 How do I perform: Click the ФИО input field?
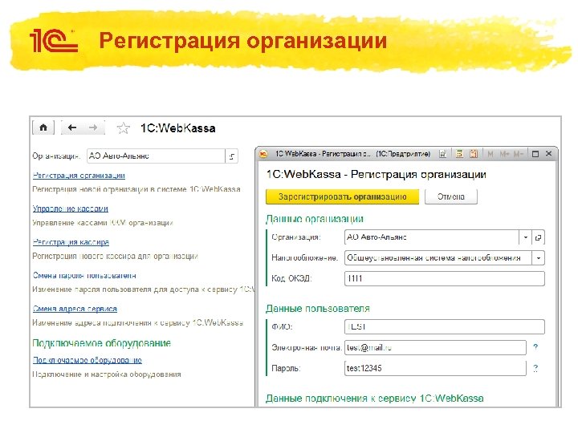(x=445, y=326)
